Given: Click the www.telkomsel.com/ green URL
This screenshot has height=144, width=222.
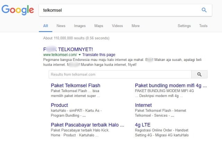Looking at the screenshot, I should [60, 55].
